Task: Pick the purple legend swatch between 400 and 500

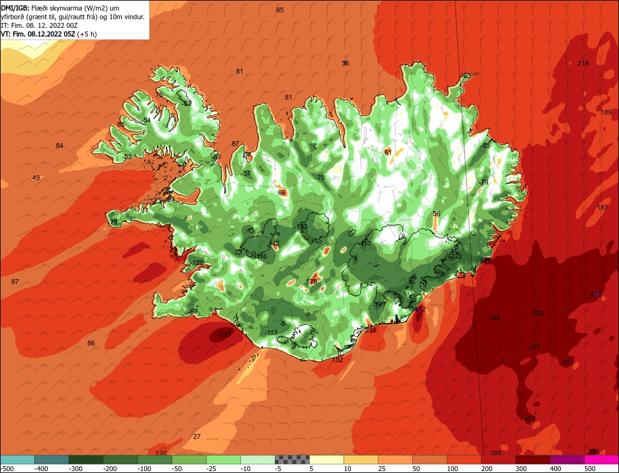Action: tap(567, 459)
